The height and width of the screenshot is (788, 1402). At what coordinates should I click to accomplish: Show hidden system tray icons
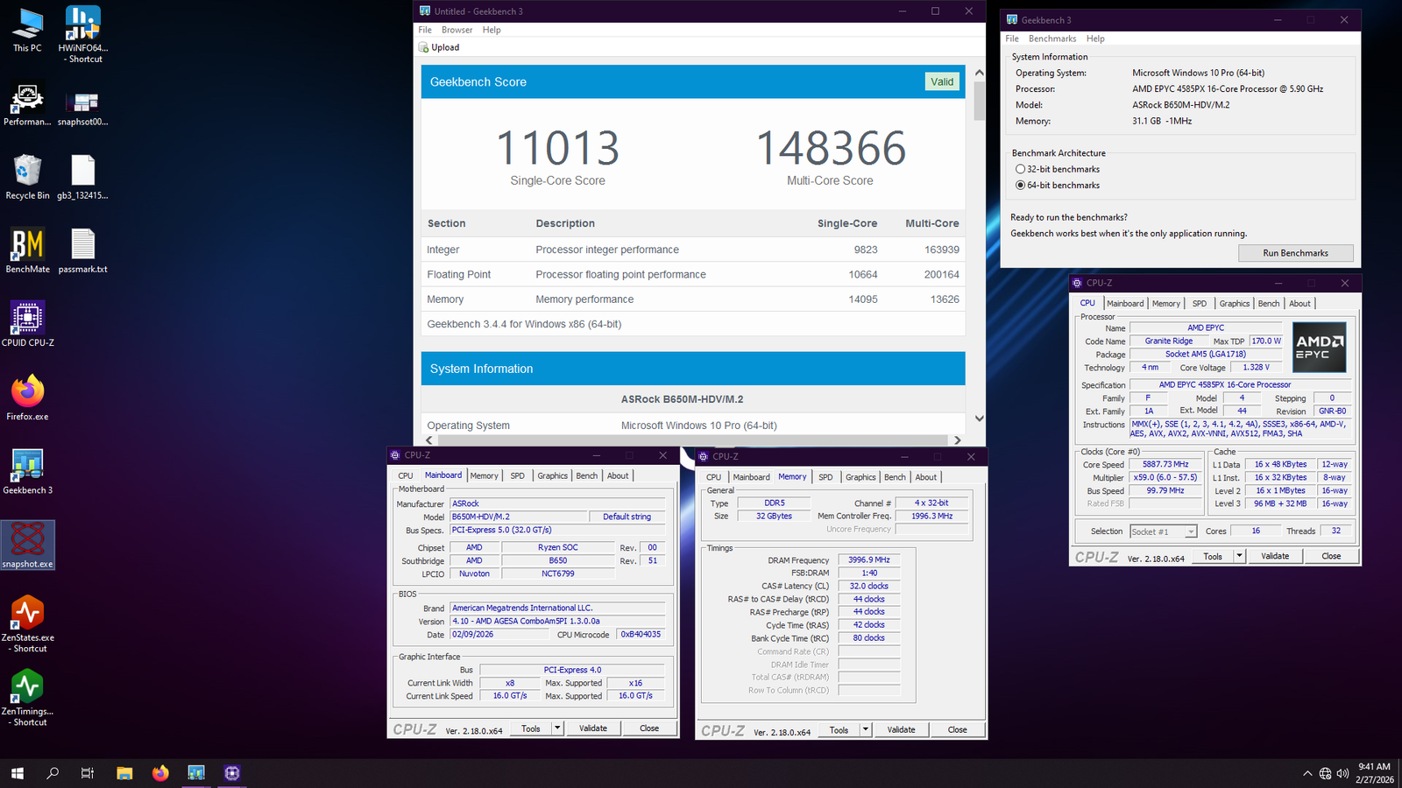(1307, 773)
